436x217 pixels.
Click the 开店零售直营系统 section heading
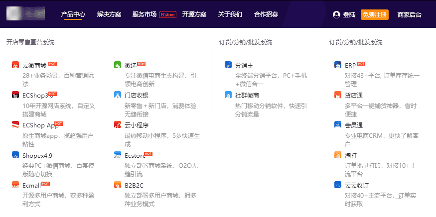pos(30,42)
